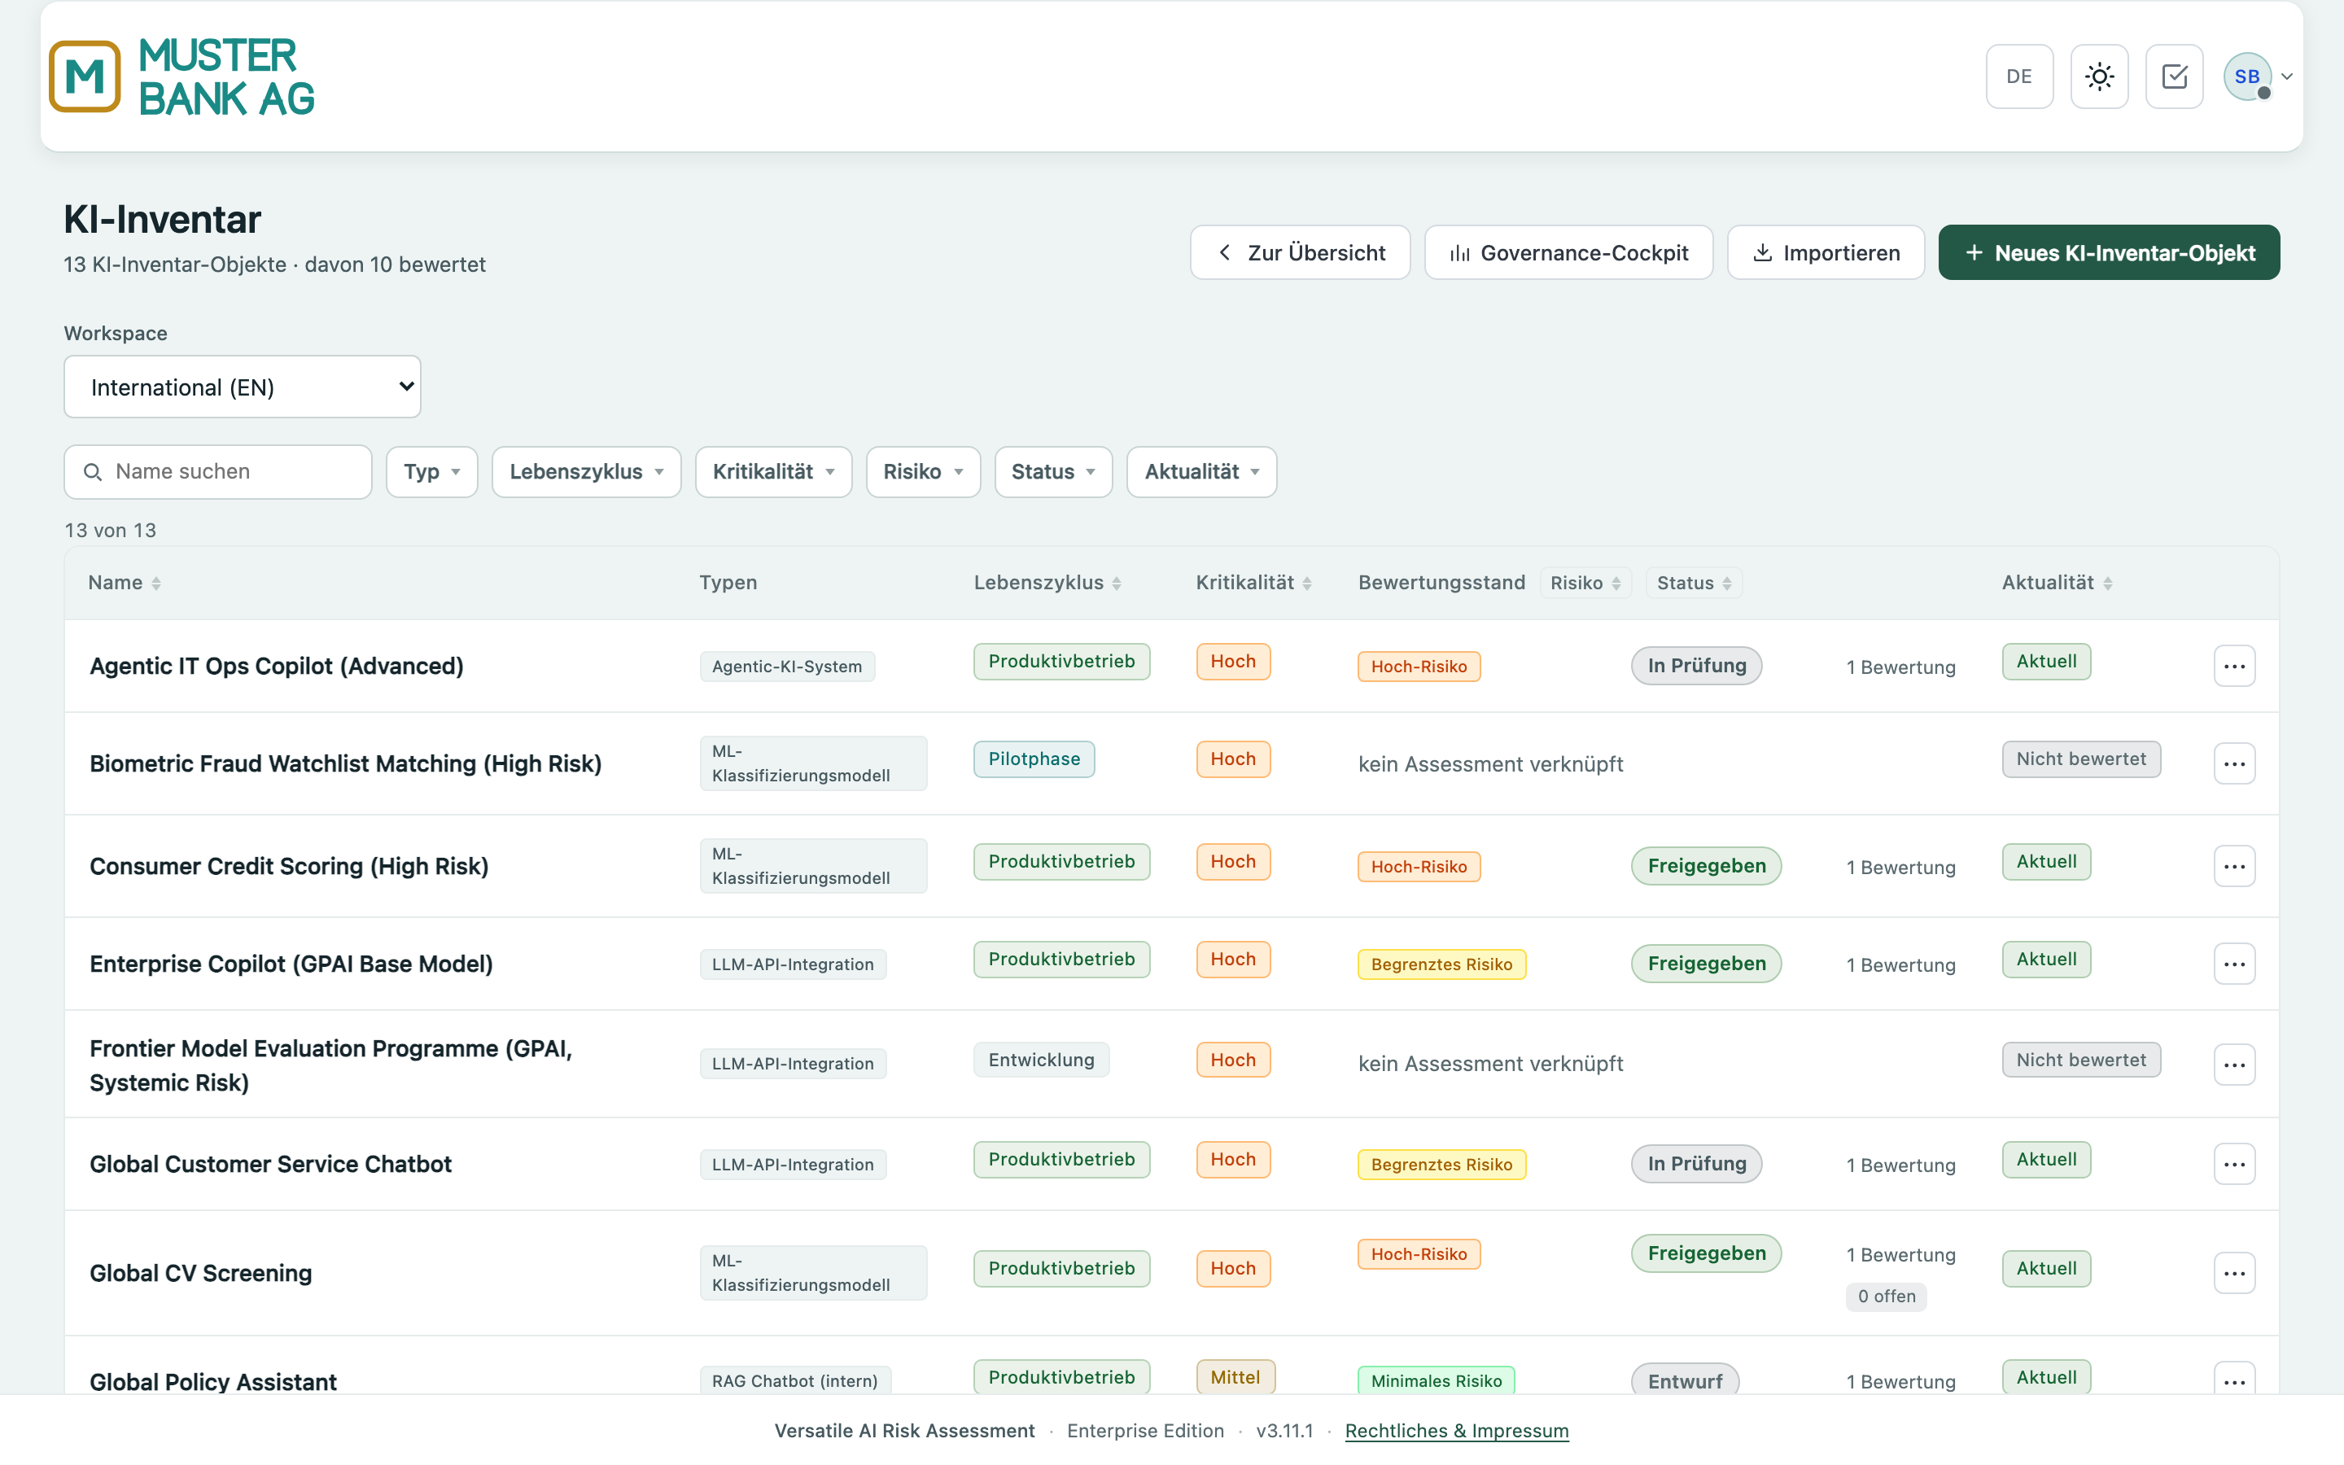This screenshot has height=1465, width=2344.
Task: Click the 0 offen badge for Global CV Screening
Action: pos(1886,1297)
